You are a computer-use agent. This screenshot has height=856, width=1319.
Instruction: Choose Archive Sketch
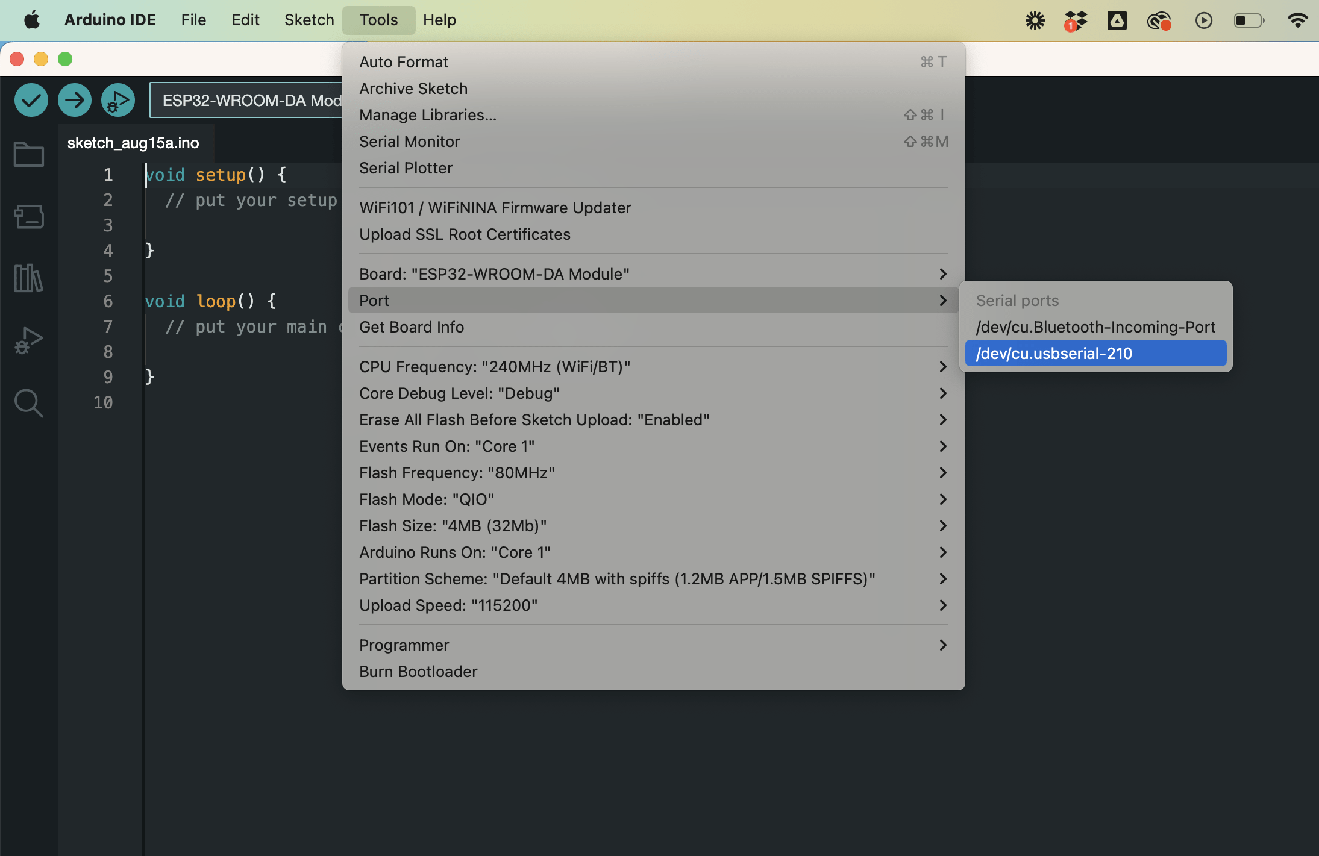653,89
